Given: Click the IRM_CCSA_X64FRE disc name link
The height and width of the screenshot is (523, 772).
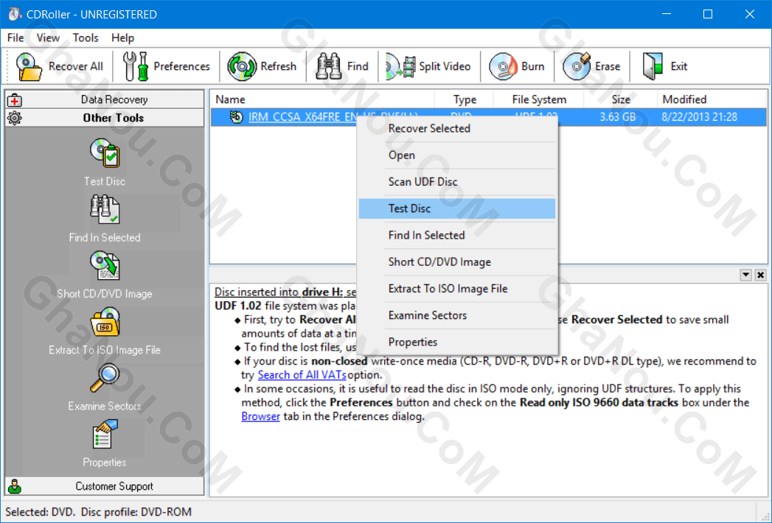Looking at the screenshot, I should [302, 117].
